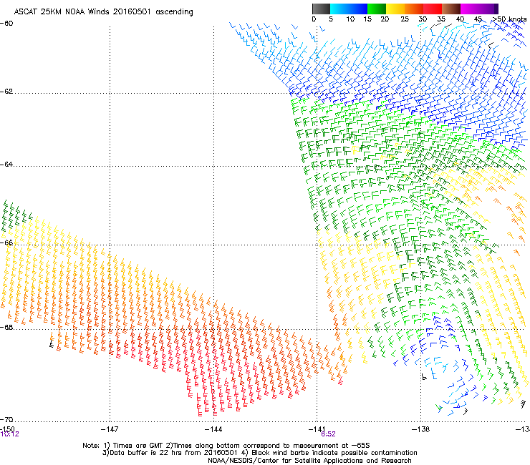The image size is (530, 465).
Task: Click the title "ASCAT 25KM NOAA Winds 20160501 ascending"
Action: (x=103, y=12)
